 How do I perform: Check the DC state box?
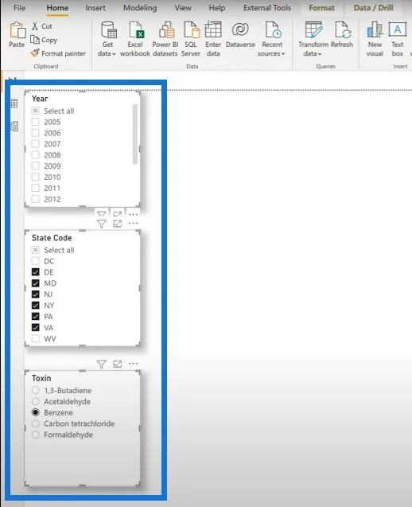(x=36, y=261)
